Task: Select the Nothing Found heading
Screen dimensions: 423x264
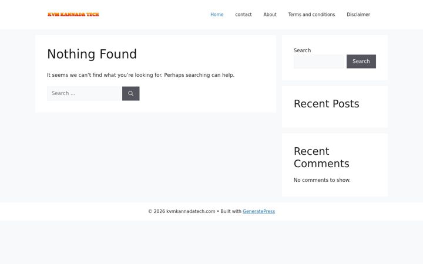Action: tap(92, 54)
